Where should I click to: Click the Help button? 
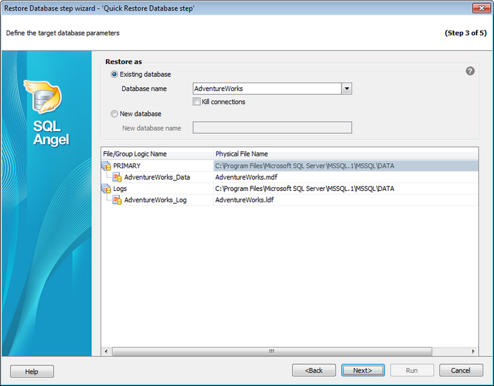click(x=32, y=371)
